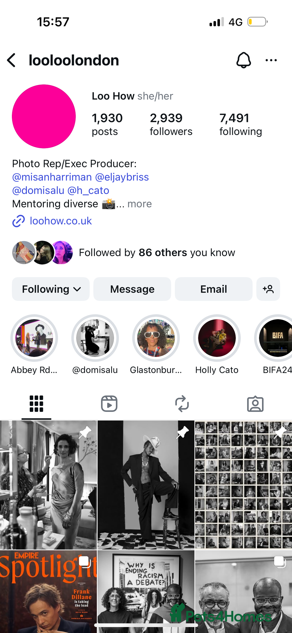This screenshot has height=633, width=292.
Task: Open the loohow.co.uk website link
Action: (61, 221)
